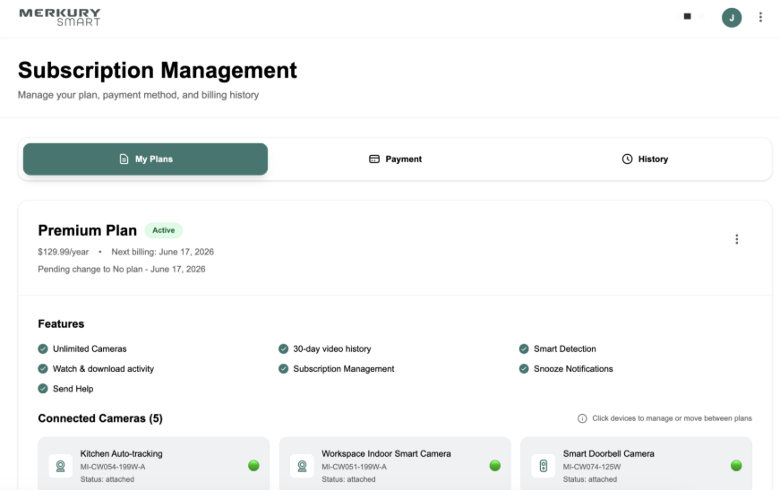Click the Merkury Smart logo
This screenshot has height=490, width=780.
tap(60, 17)
